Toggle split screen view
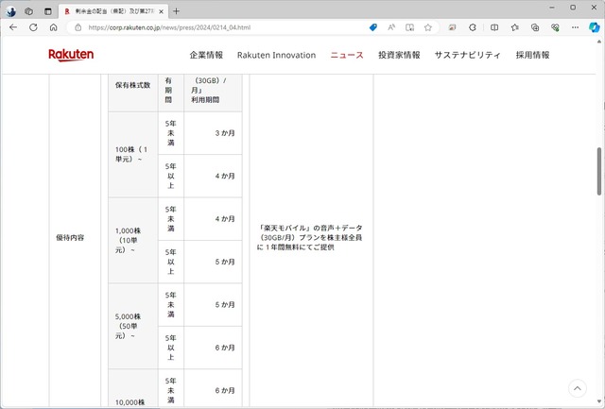The height and width of the screenshot is (409, 605). [x=494, y=27]
